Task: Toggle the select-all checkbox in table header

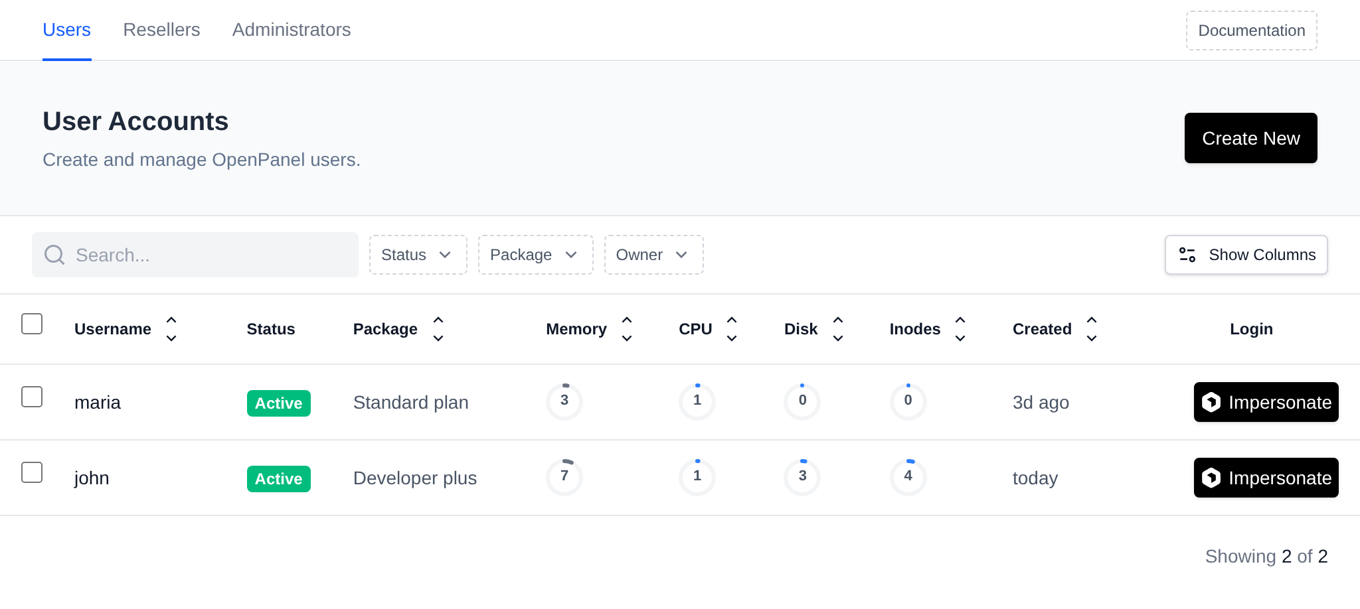Action: pyautogui.click(x=32, y=324)
